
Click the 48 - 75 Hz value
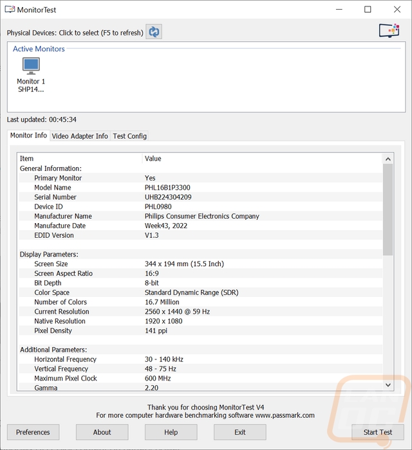pos(160,369)
